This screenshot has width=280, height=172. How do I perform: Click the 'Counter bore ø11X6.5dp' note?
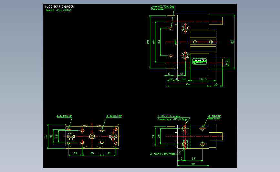coord(172,119)
